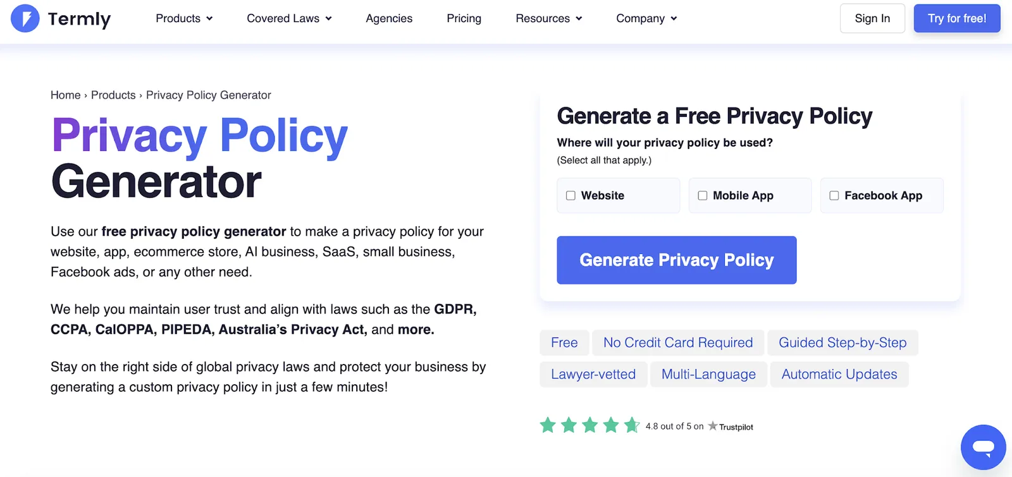Click the Generate Privacy Policy button
Image resolution: width=1012 pixels, height=477 pixels.
pos(676,260)
